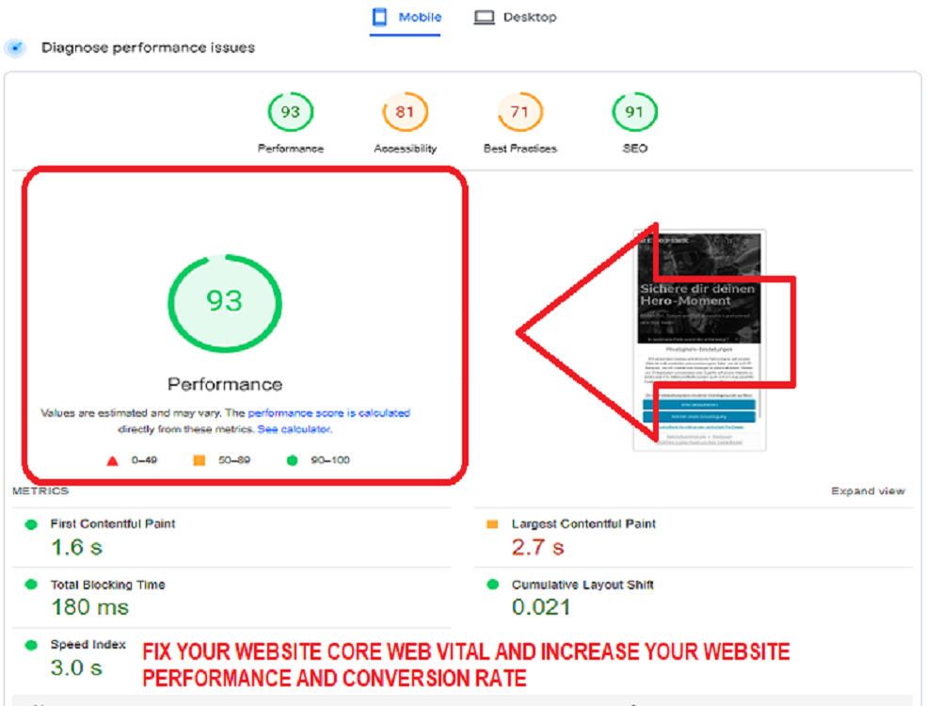Select the '3.0 s' metric value
The width and height of the screenshot is (941, 706).
76,667
